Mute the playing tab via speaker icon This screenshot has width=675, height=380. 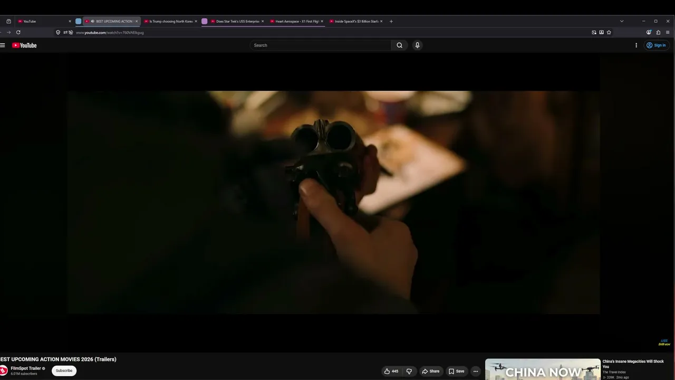[x=92, y=21]
